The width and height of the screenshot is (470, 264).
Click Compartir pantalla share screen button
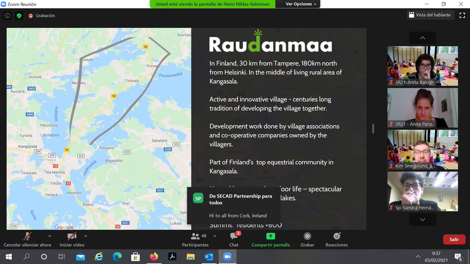(271, 239)
